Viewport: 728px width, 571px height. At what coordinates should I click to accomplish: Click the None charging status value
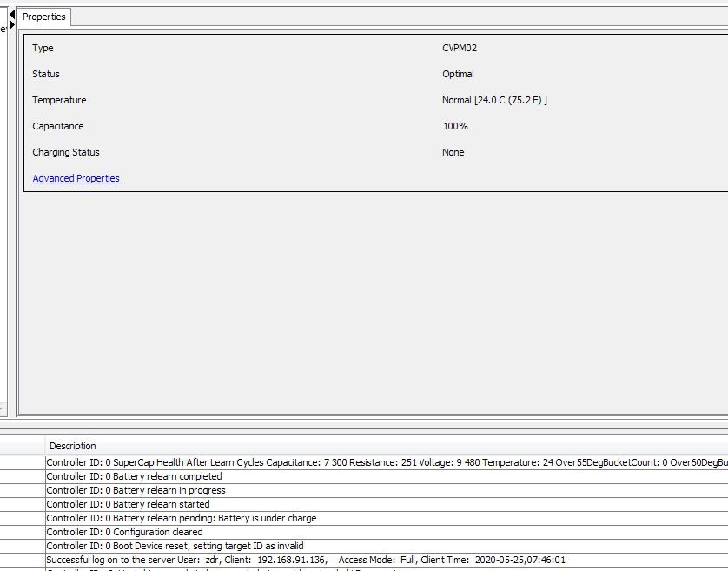tap(453, 152)
